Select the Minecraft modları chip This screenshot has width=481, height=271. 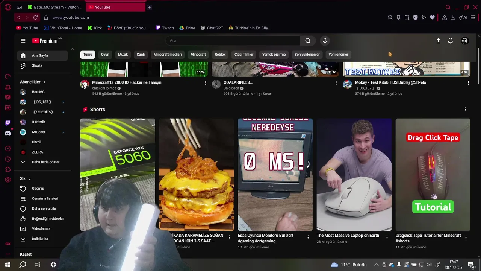coord(168,55)
